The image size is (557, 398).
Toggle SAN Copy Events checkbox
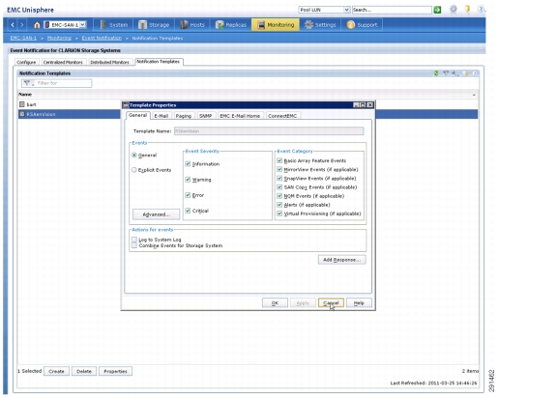pyautogui.click(x=279, y=187)
